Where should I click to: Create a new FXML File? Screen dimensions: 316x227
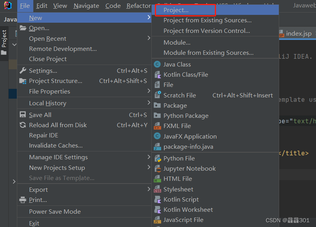[176, 126]
